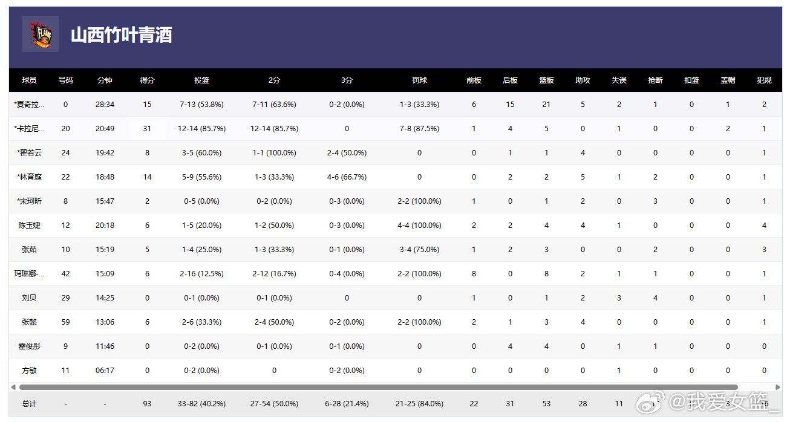This screenshot has height=422, width=787.
Task: Click player name 陈玉婕
Action: (29, 226)
